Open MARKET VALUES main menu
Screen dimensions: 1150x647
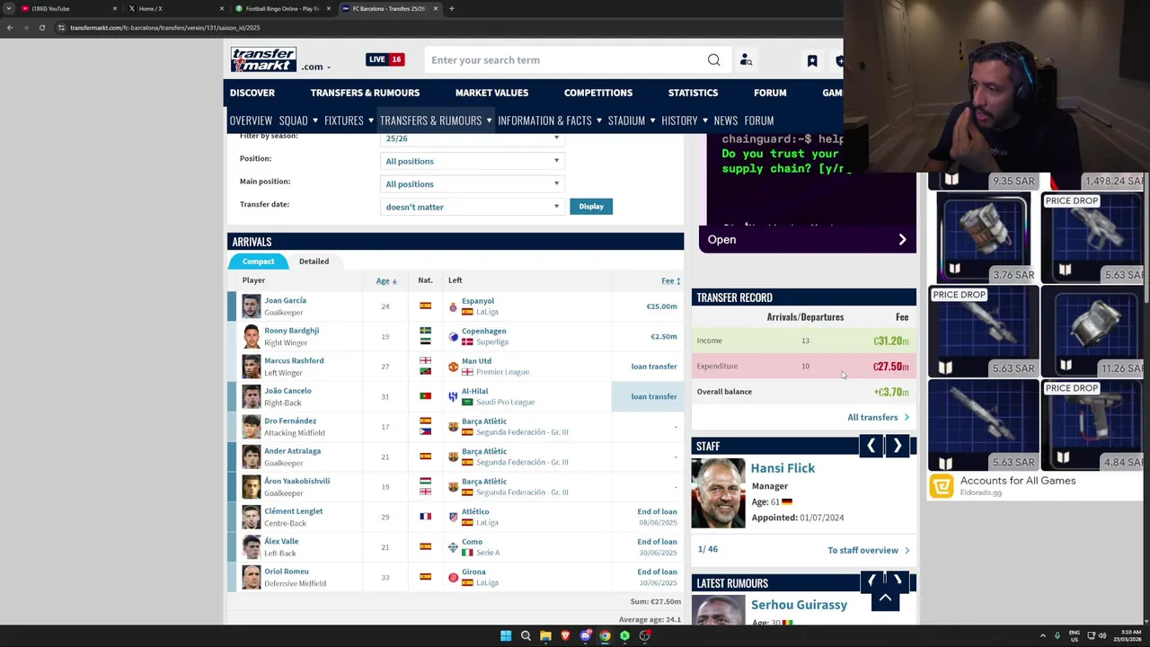(x=491, y=93)
